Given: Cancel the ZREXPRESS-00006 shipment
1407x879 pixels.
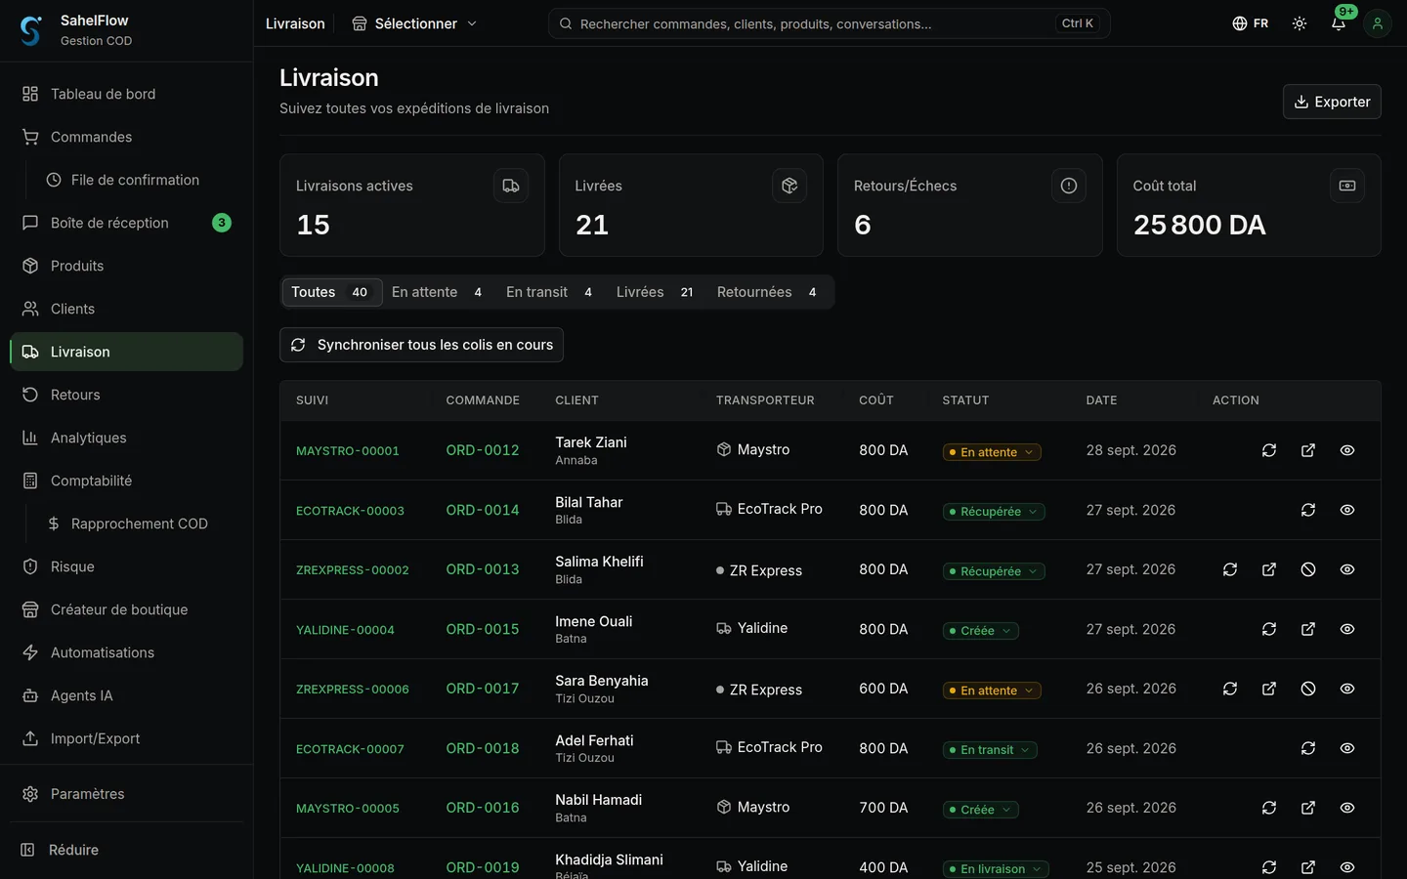Looking at the screenshot, I should [1308, 689].
